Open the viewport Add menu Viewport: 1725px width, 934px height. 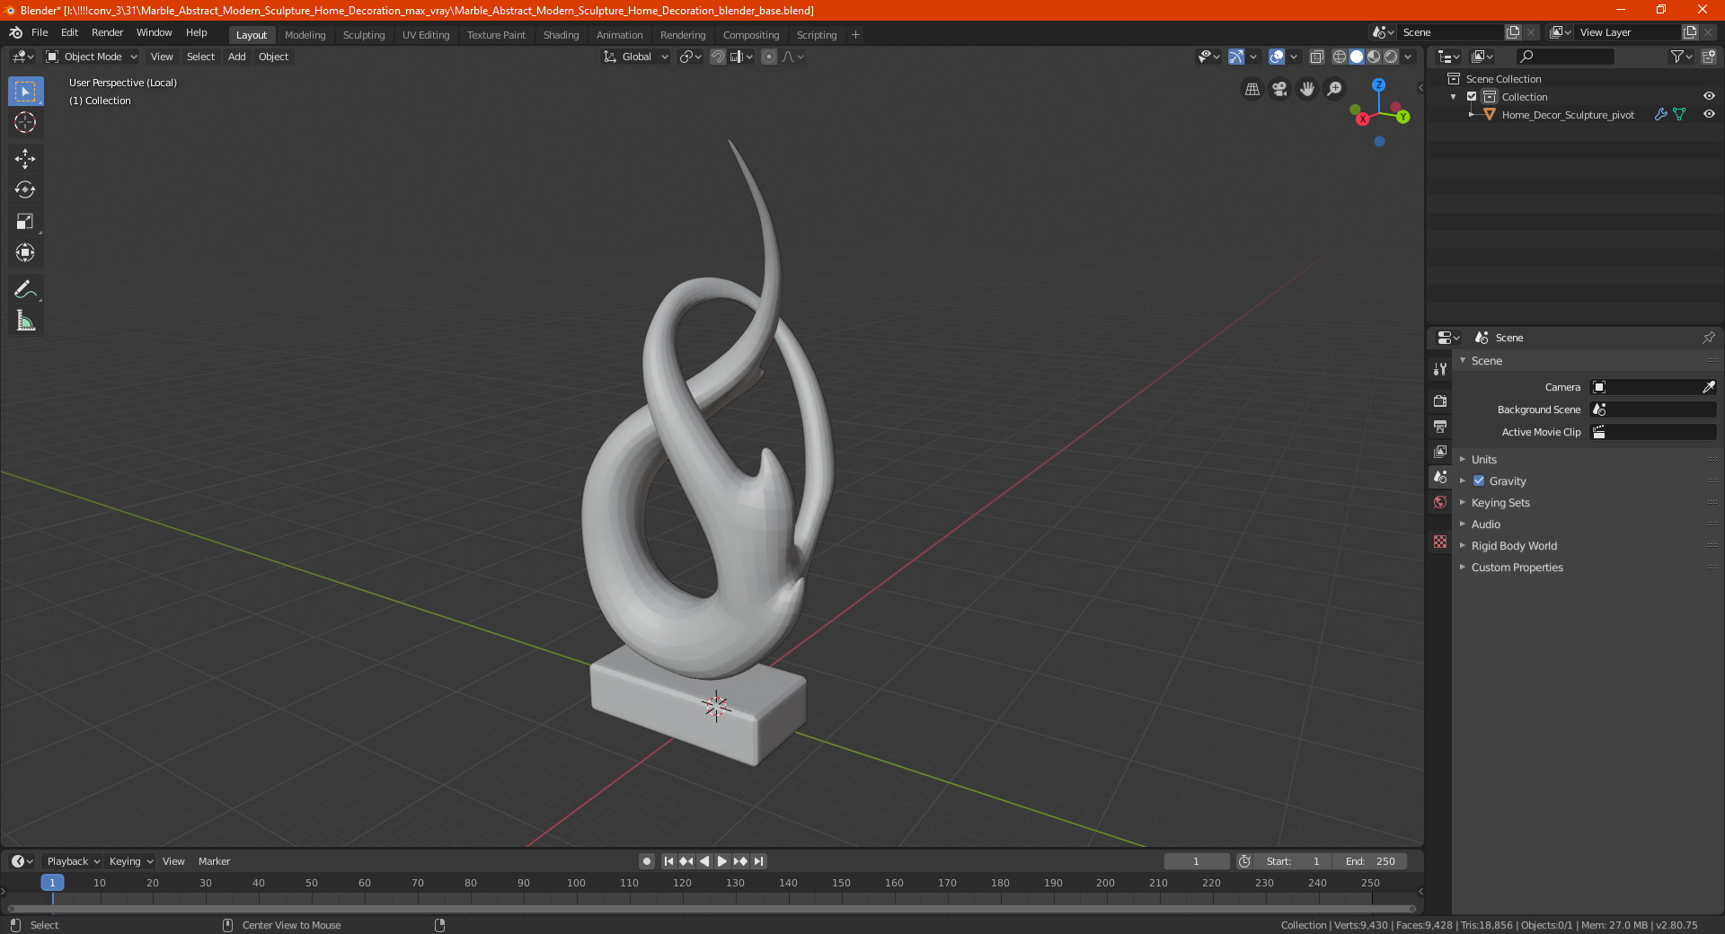(x=237, y=57)
